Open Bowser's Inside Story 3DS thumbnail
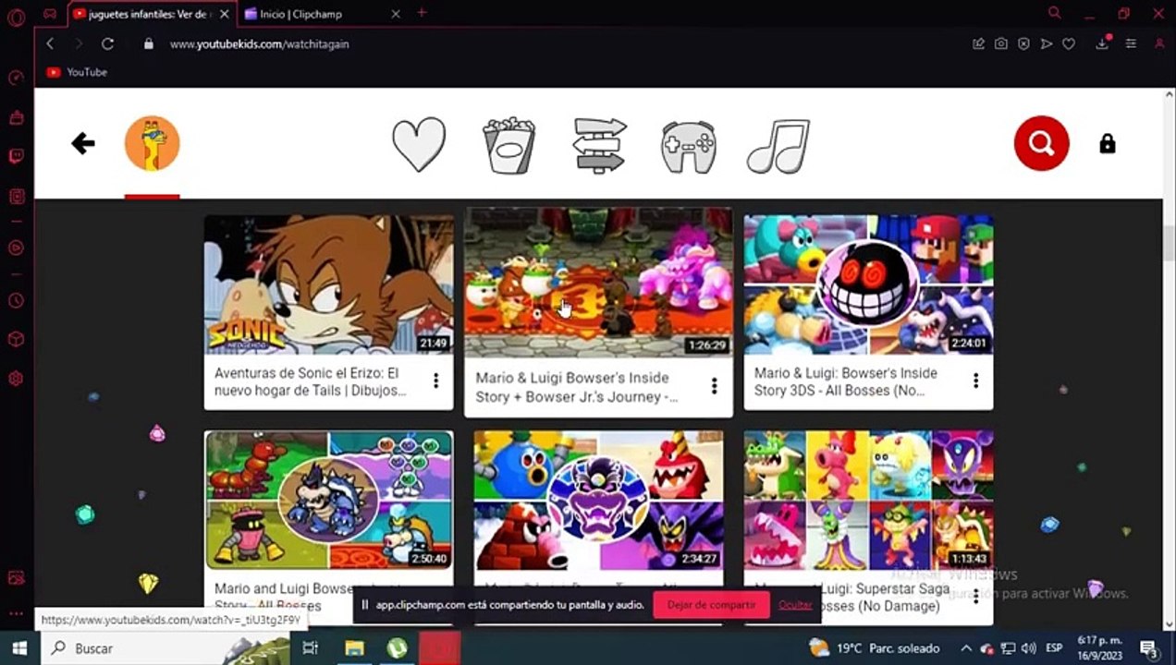Image resolution: width=1176 pixels, height=665 pixels. pyautogui.click(x=868, y=285)
